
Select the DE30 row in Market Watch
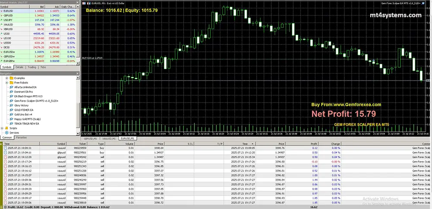click(38, 47)
